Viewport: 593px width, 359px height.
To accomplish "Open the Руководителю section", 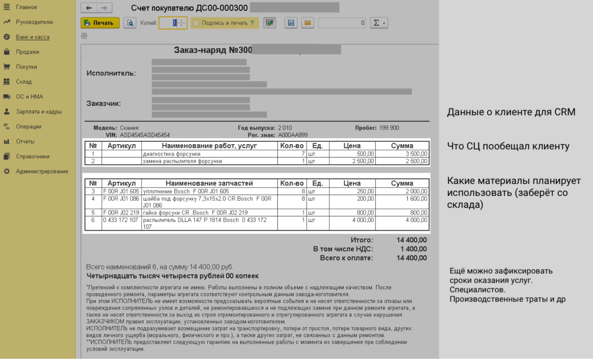I will (34, 22).
